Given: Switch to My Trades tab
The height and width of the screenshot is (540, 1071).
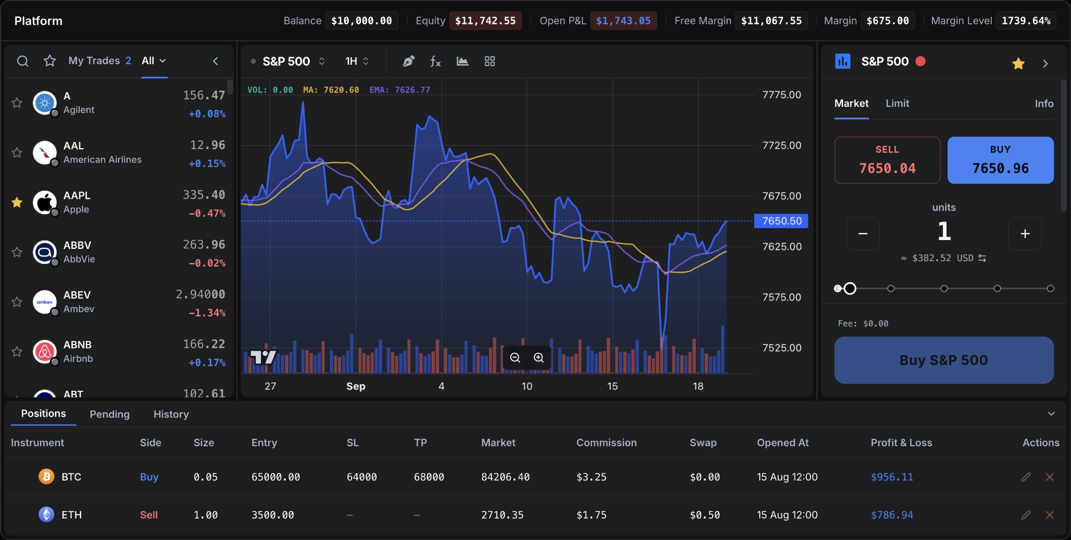Looking at the screenshot, I should pos(99,61).
